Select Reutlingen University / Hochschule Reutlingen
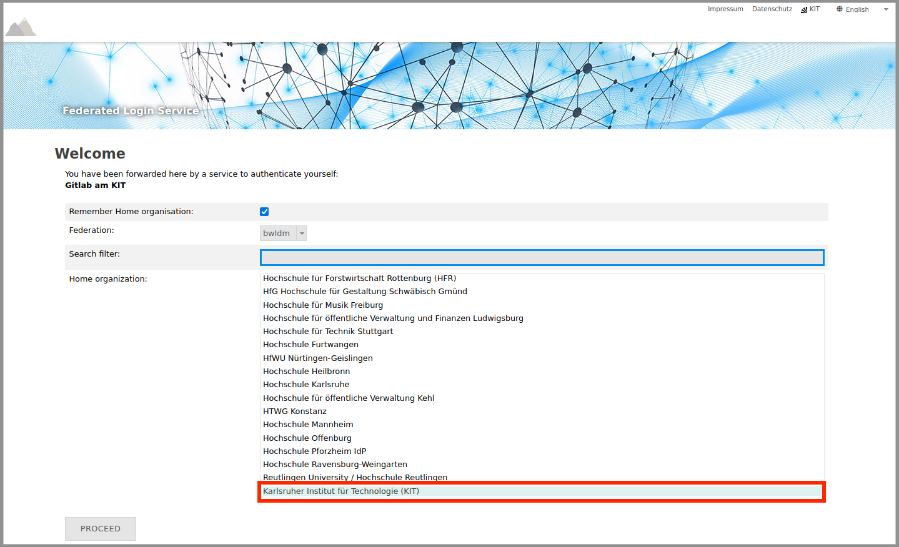 coord(542,478)
